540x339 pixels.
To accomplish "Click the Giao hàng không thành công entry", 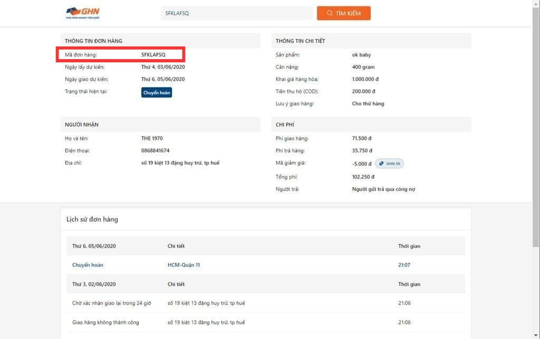I will coord(105,322).
